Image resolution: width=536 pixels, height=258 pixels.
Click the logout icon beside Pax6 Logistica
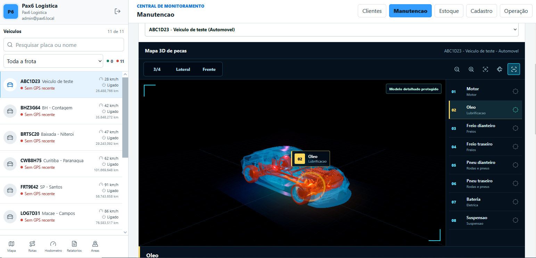[118, 11]
